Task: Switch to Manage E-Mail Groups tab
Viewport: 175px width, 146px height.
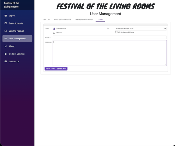Action: tap(84, 19)
